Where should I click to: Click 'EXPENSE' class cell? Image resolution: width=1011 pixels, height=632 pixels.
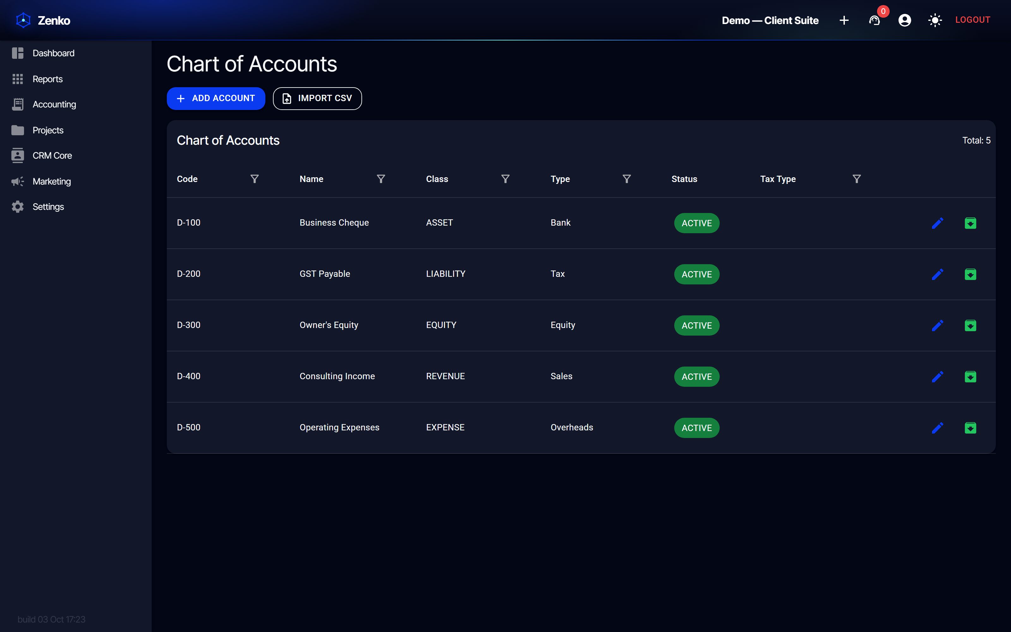[x=445, y=427]
